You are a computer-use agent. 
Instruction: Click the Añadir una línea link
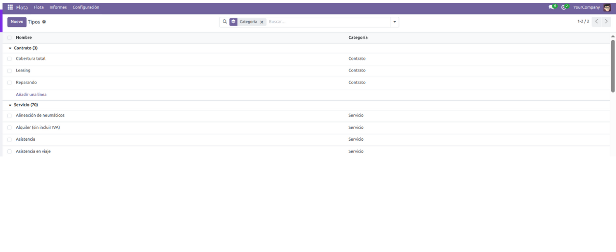[x=31, y=95]
